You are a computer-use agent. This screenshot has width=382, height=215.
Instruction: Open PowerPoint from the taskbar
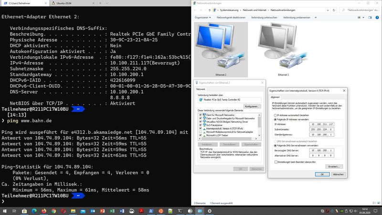[102, 211]
